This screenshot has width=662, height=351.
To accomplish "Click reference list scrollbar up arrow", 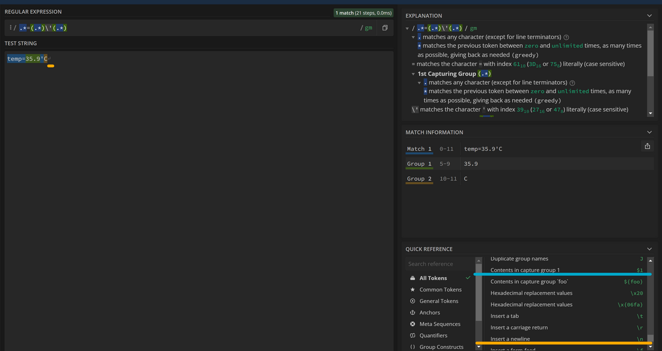I will click(650, 260).
